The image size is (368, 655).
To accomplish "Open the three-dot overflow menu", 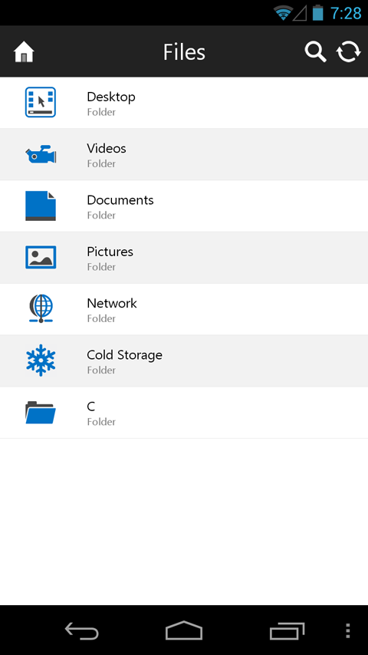I will (348, 630).
